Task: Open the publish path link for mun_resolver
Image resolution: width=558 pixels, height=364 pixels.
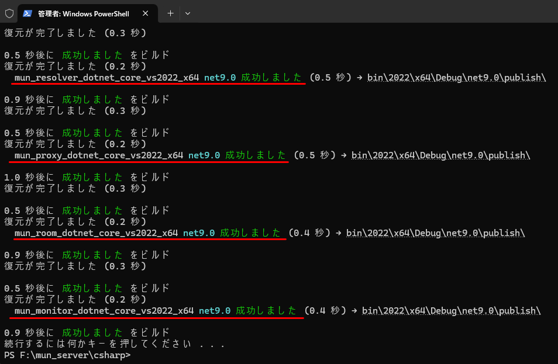Action: pos(456,77)
